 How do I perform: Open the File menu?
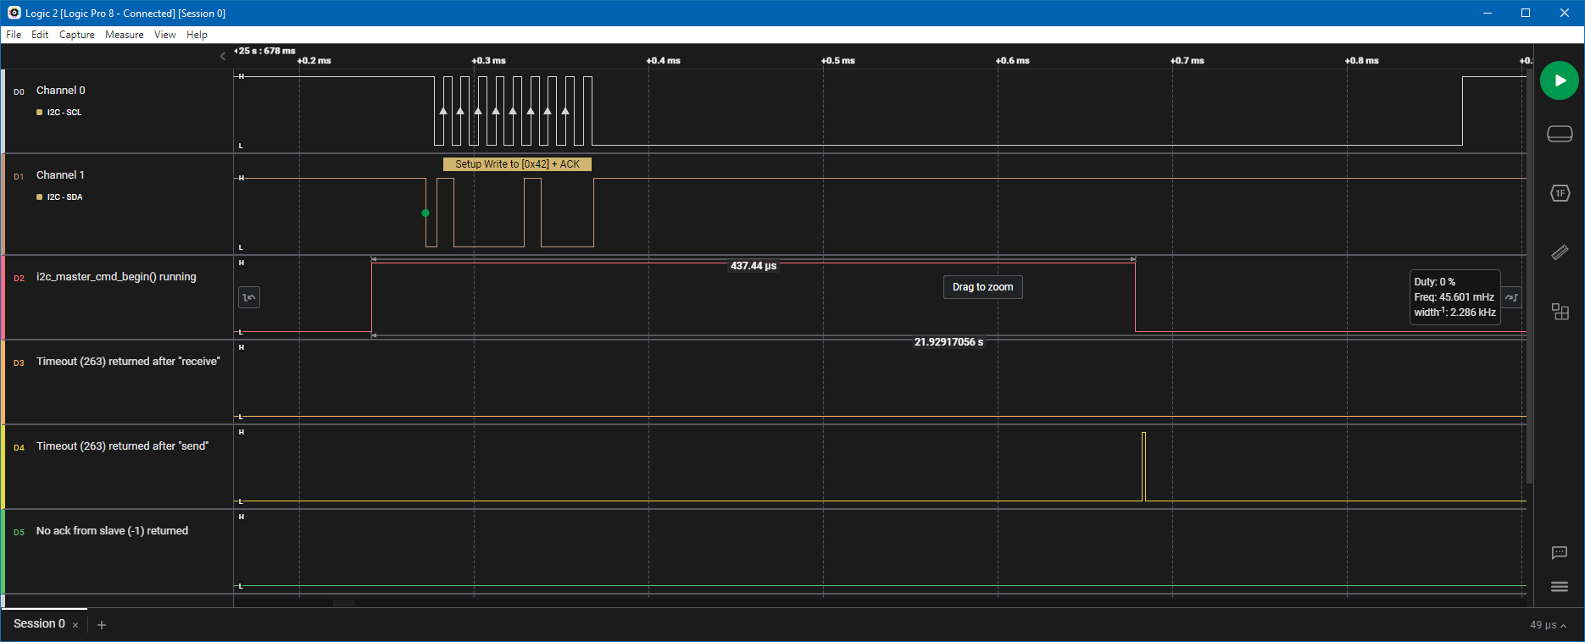click(x=14, y=35)
